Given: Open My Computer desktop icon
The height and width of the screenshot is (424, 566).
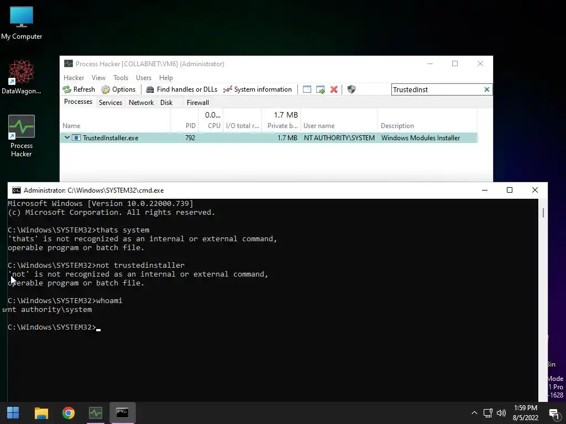Looking at the screenshot, I should 22,23.
